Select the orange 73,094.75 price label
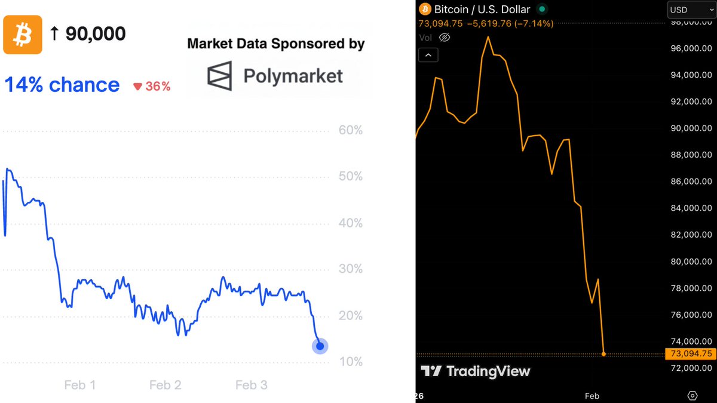The width and height of the screenshot is (717, 403). point(690,354)
